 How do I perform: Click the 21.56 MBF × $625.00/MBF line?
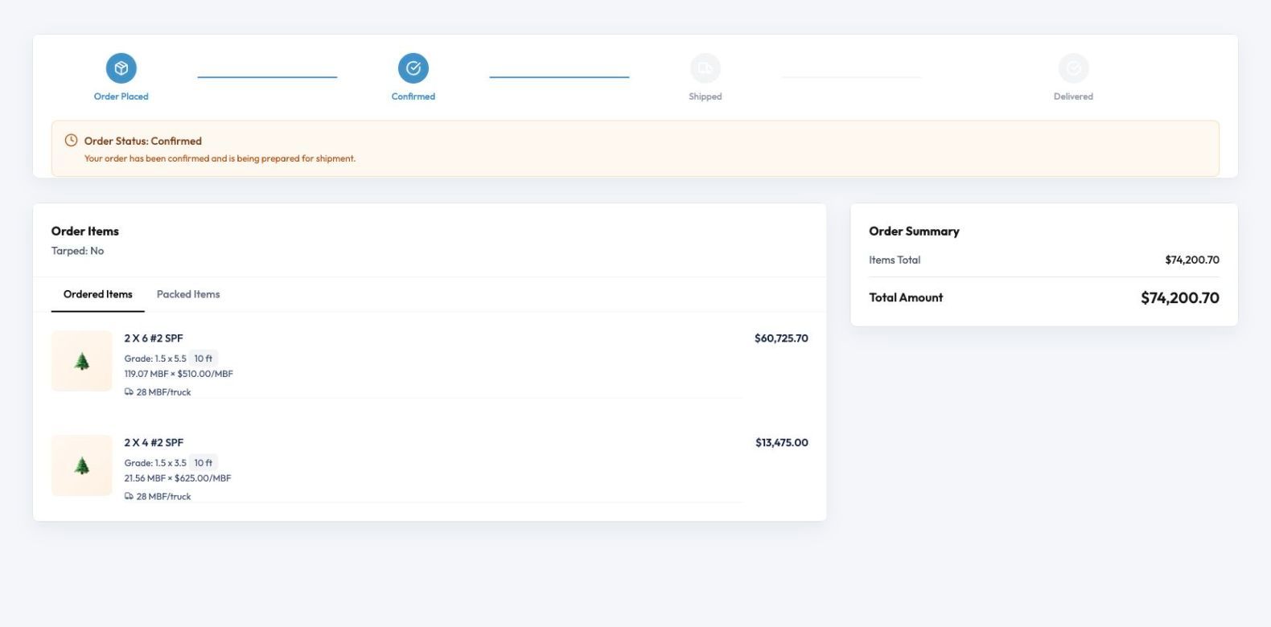click(178, 478)
